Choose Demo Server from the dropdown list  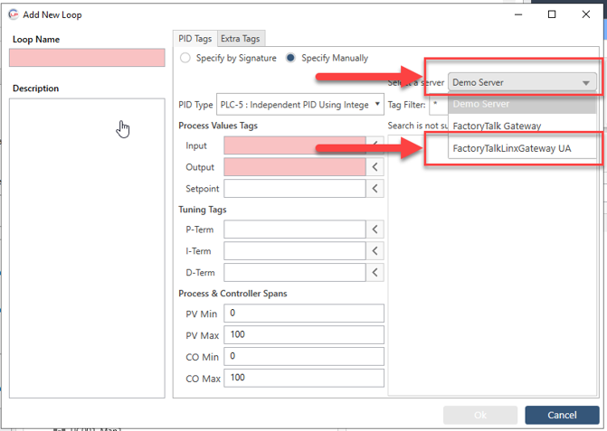coord(522,104)
